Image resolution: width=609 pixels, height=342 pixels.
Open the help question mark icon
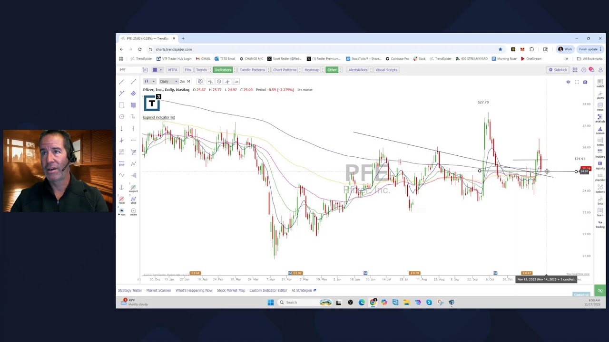(584, 70)
